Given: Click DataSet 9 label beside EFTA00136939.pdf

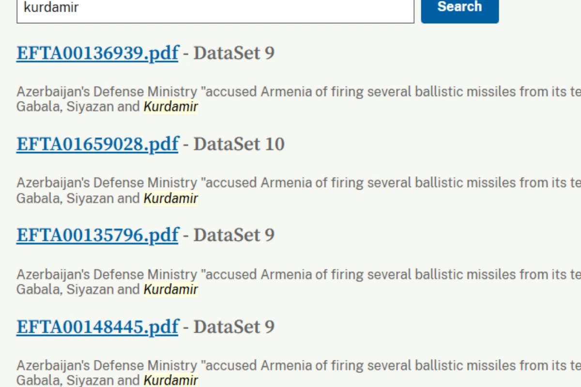Looking at the screenshot, I should pyautogui.click(x=234, y=53).
